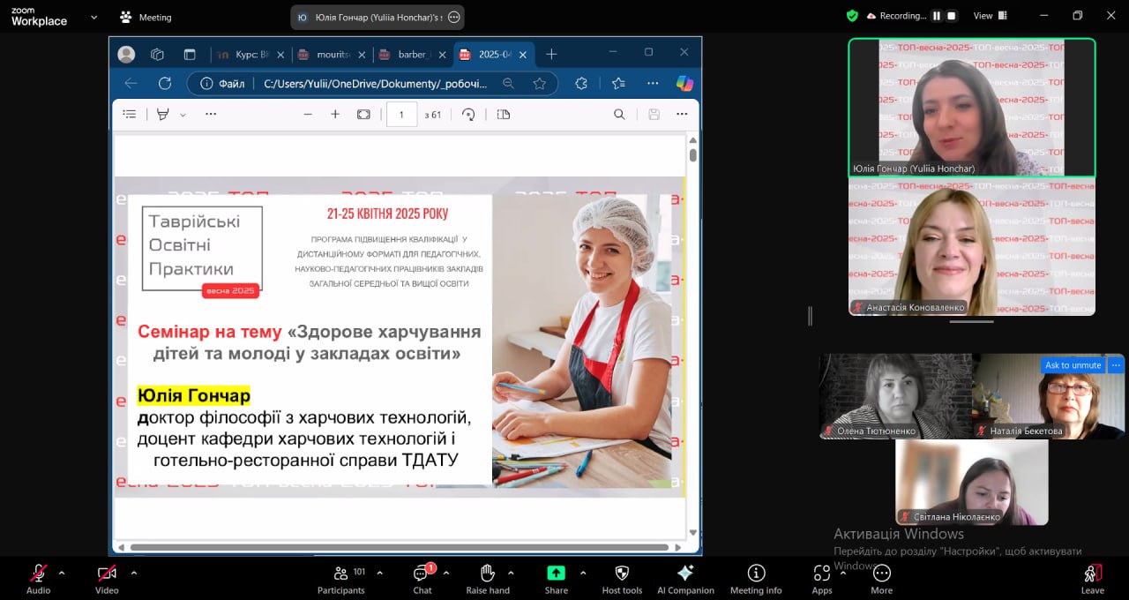Expand the Share options arrow
Viewport: 1129px width, 600px height.
582,573
